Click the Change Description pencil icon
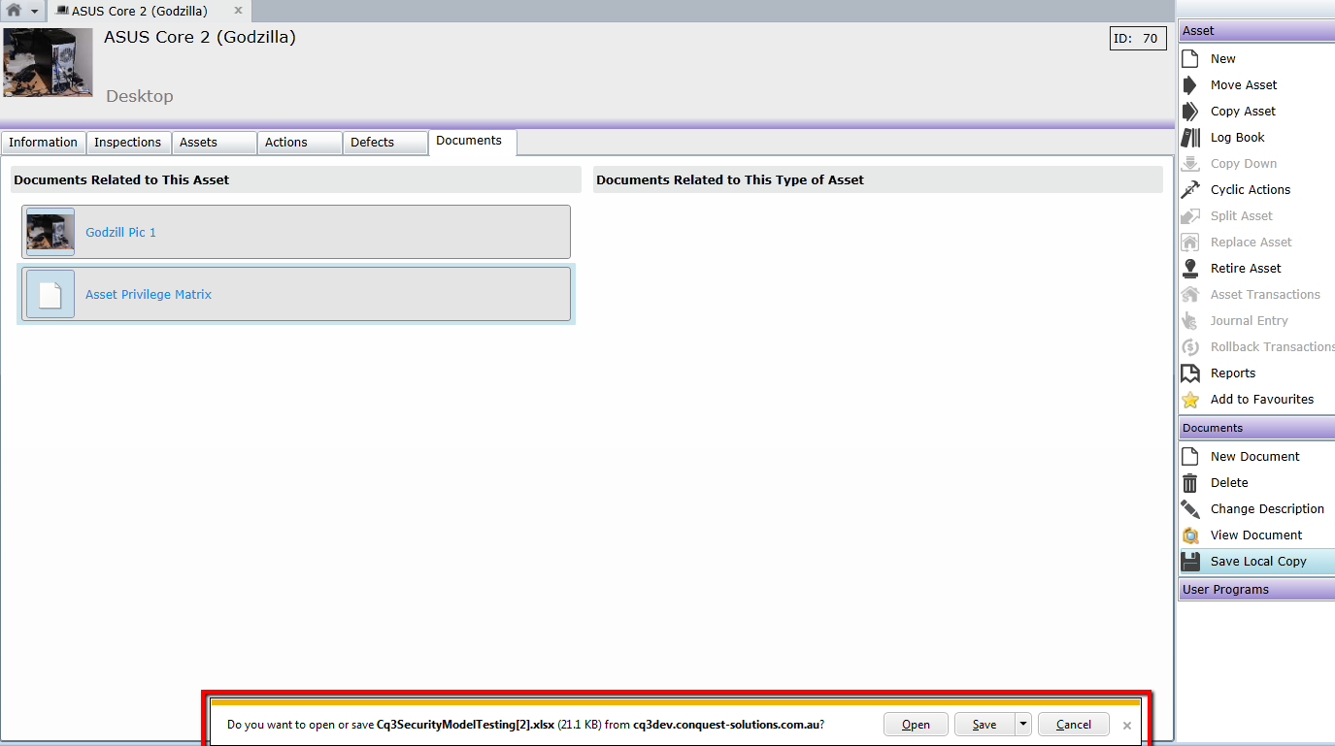This screenshot has height=746, width=1335. (x=1189, y=508)
